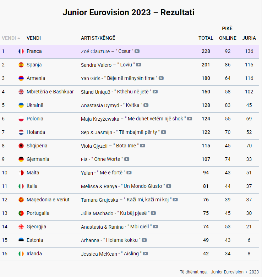Play video for Zoé Clauzure's song Cœur
The height and width of the screenshot is (277, 262).
pyautogui.click(x=137, y=51)
